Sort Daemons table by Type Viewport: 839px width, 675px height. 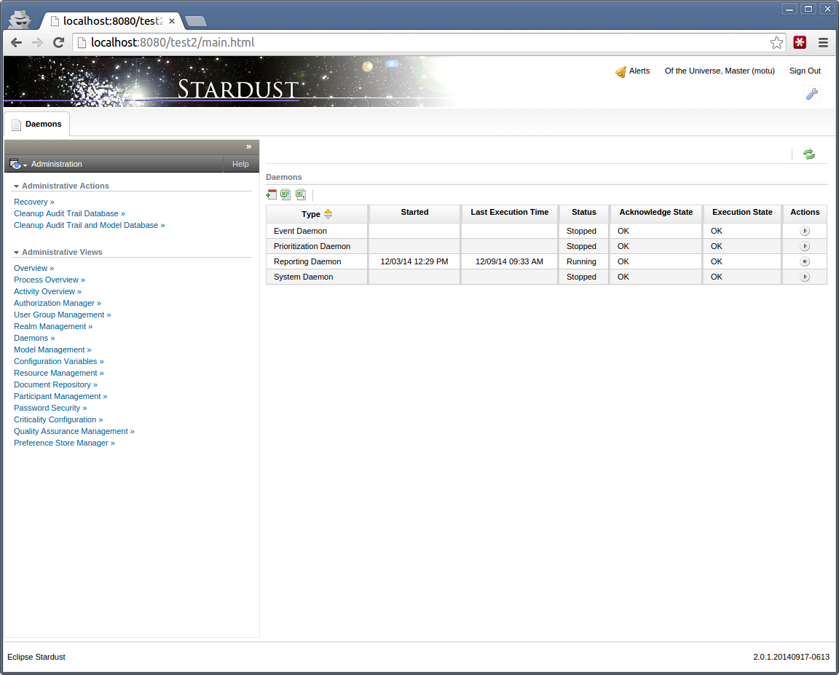[328, 214]
